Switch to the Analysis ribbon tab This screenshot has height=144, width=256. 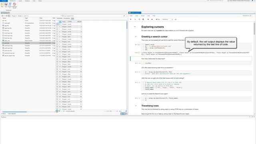(x=27, y=1)
